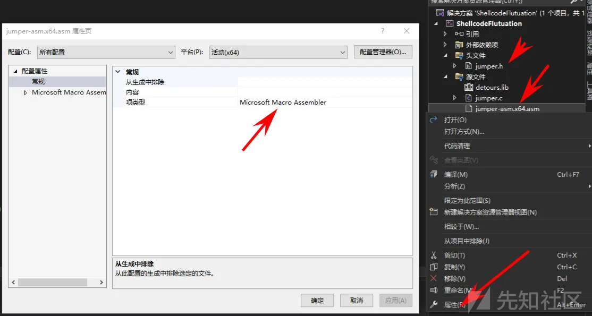
Task: Click the detours.lib library icon
Action: point(469,87)
